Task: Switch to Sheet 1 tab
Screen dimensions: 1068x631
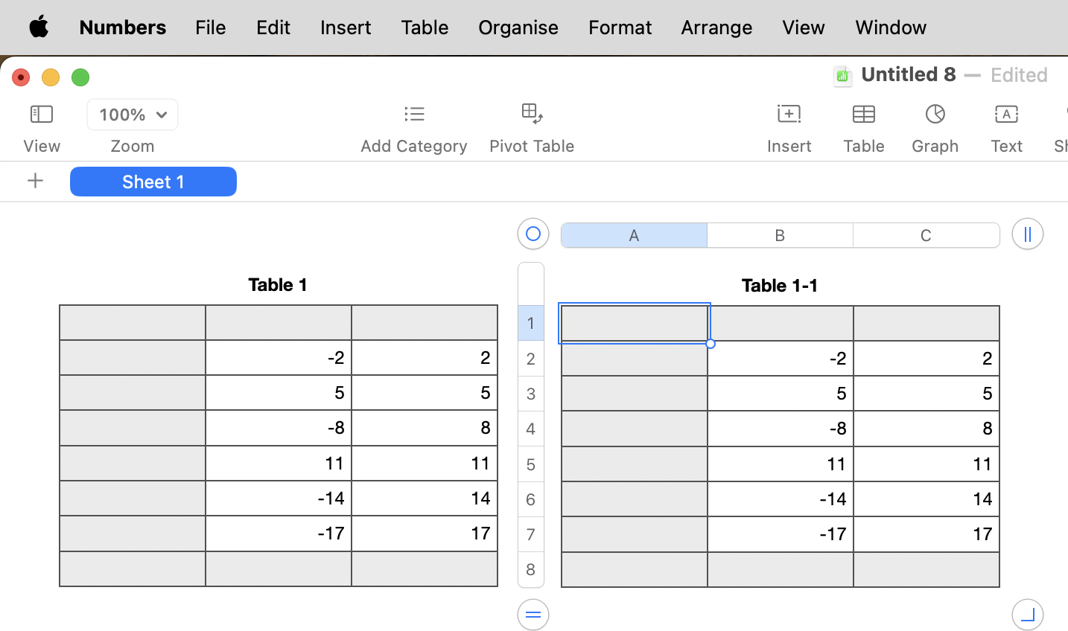Action: tap(153, 182)
